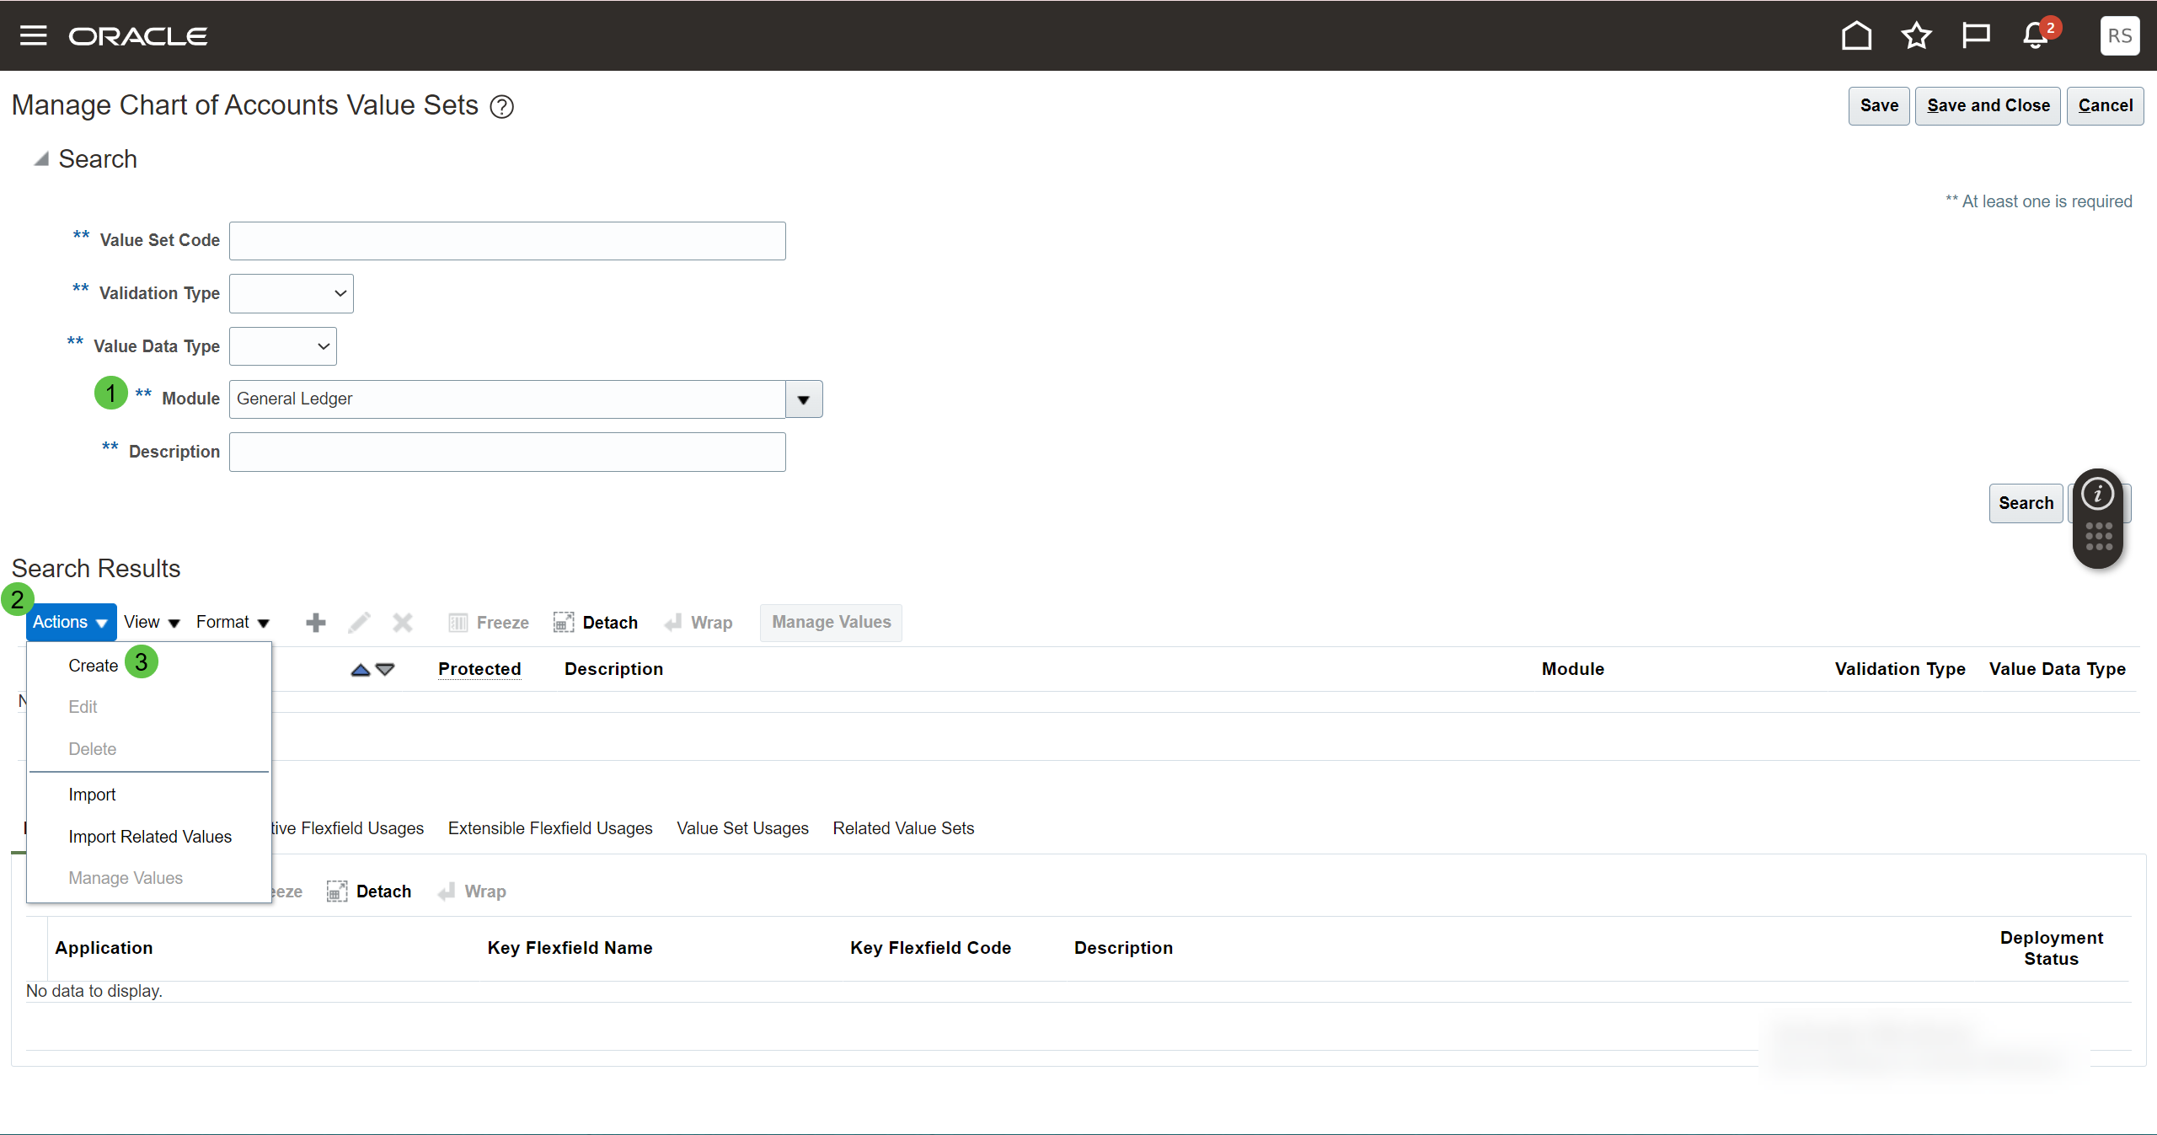Click the help question mark icon
Screen dimensions: 2157x1135
[x=502, y=107]
